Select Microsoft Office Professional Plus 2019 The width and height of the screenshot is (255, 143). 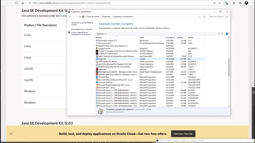[x=150, y=80]
